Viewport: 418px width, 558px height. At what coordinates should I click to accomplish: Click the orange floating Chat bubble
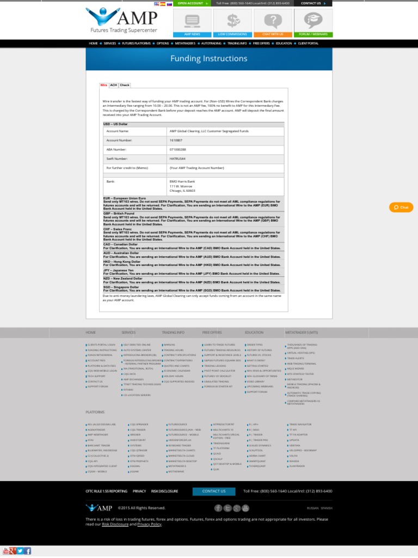(x=401, y=207)
